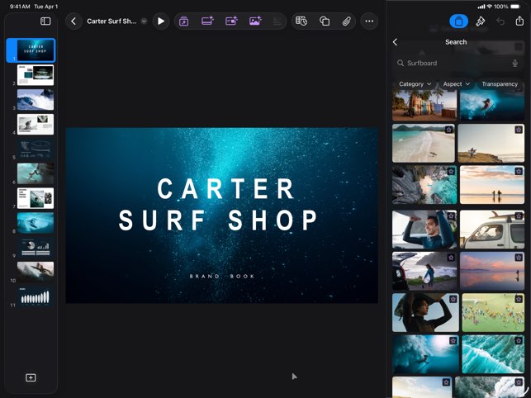Go back from the Search panel

click(x=395, y=42)
